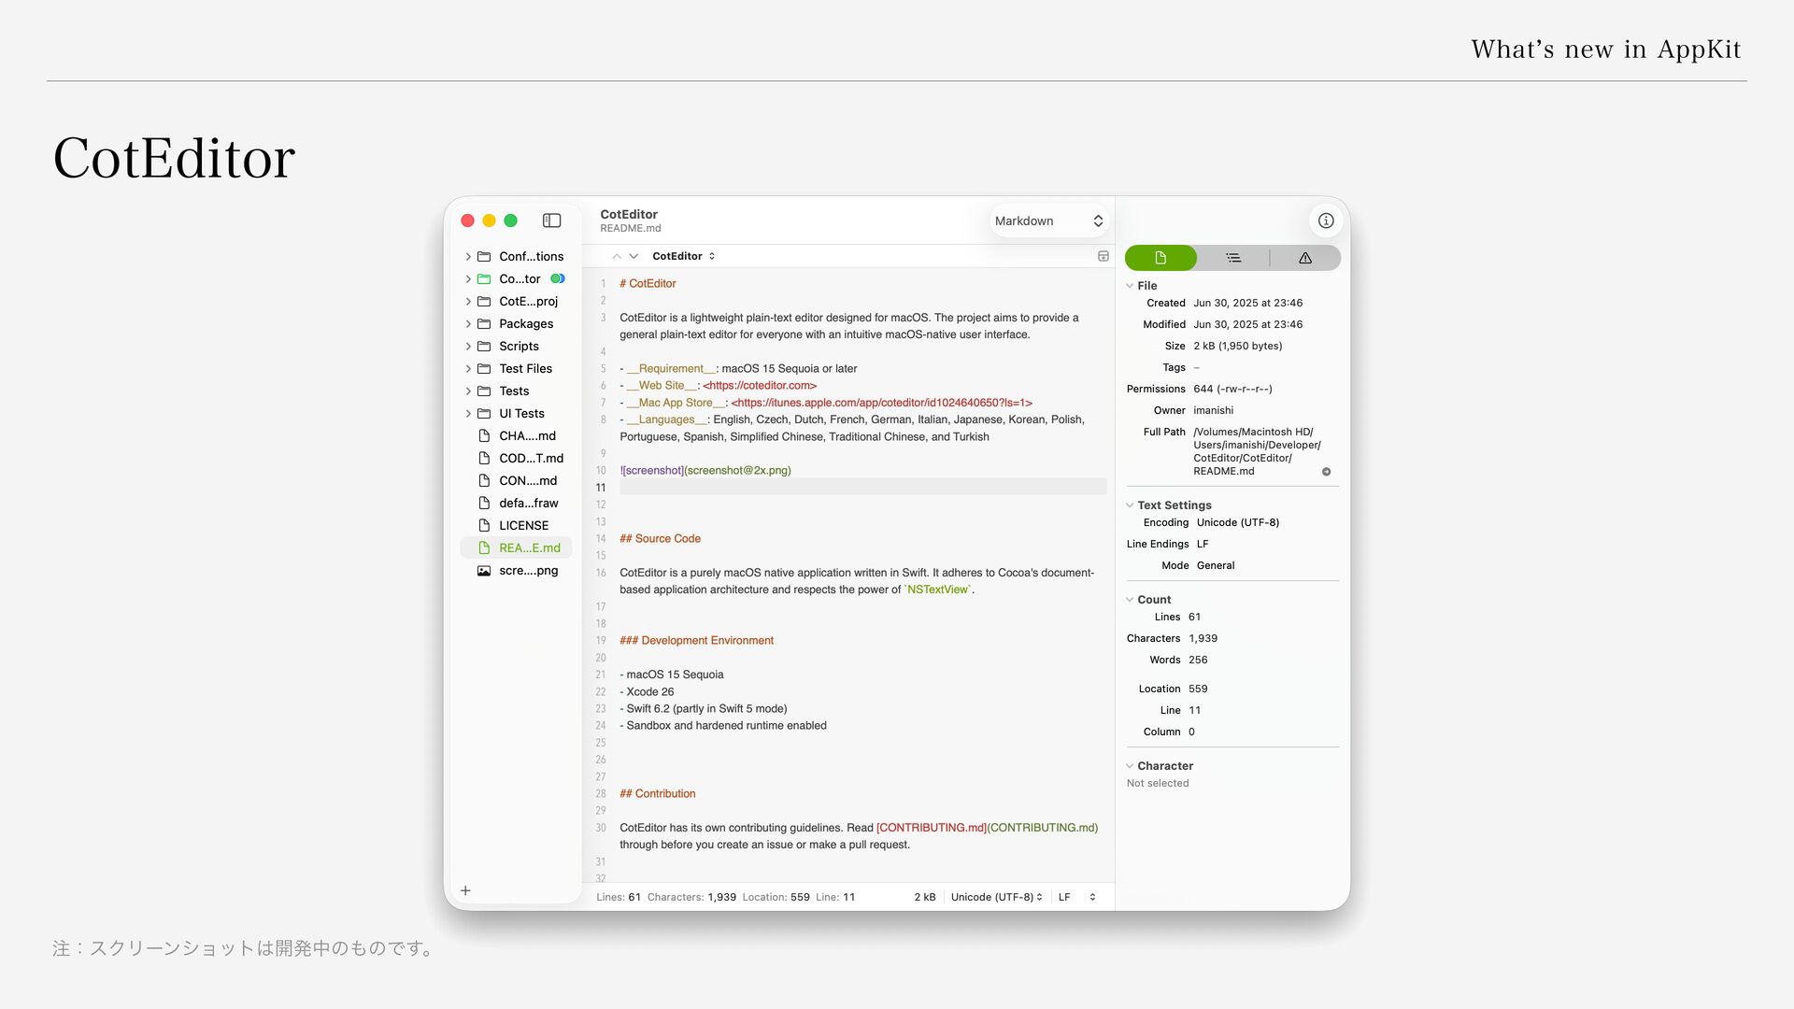This screenshot has width=1794, height=1009.
Task: Click the ## Contribution heading
Action: pos(657,794)
